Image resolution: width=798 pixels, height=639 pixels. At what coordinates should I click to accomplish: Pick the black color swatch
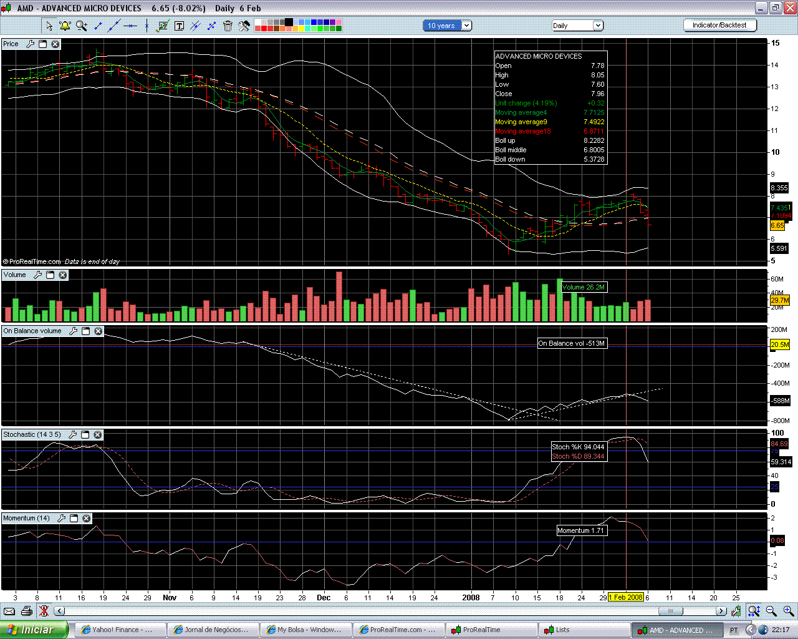coord(289,22)
